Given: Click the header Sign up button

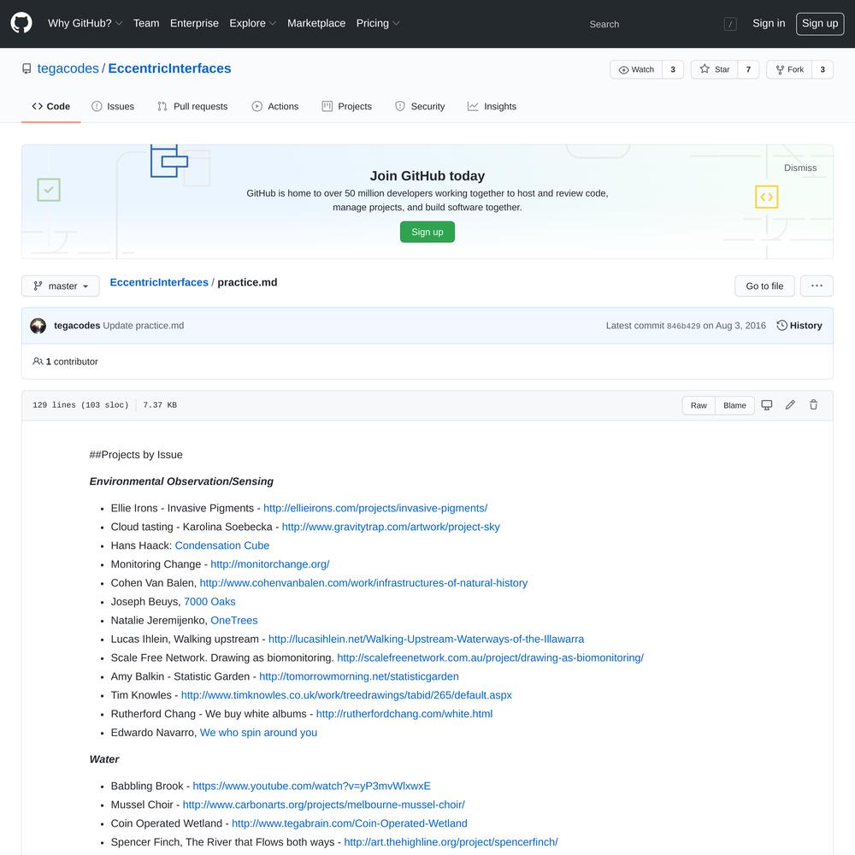Looking at the screenshot, I should (x=820, y=23).
